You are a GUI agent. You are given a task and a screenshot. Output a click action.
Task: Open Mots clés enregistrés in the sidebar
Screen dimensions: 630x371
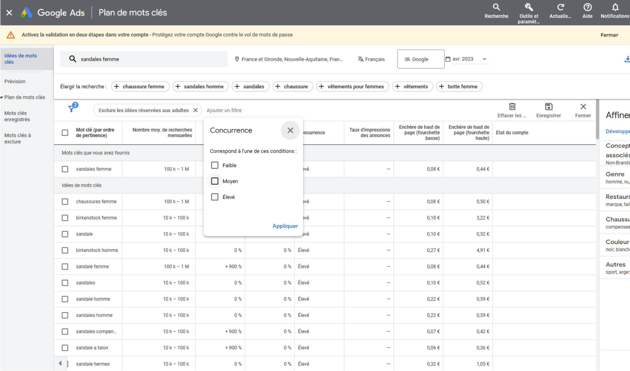click(17, 116)
